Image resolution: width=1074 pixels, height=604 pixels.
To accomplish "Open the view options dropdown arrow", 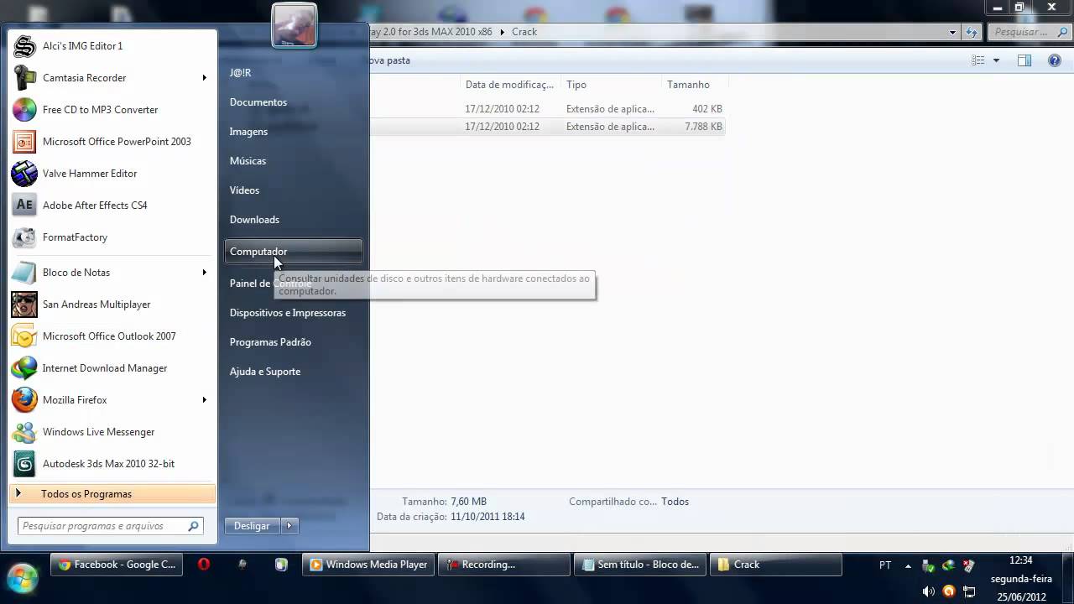I will coord(996,60).
